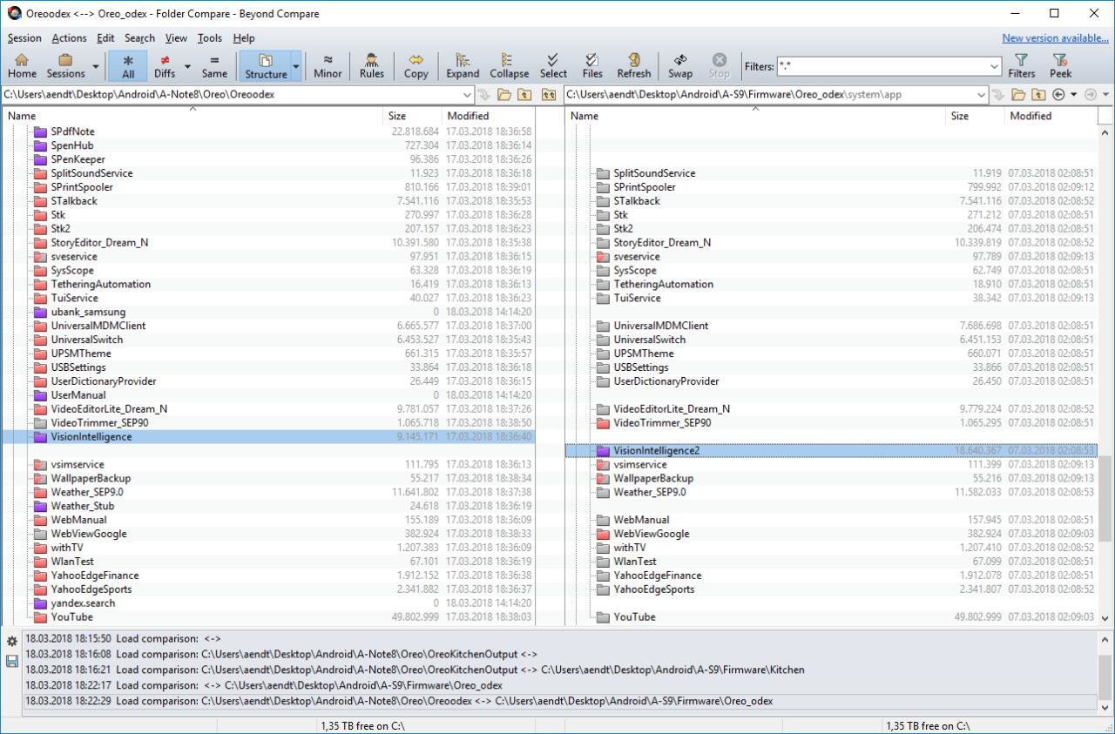Go up one level on left side
1115x734 pixels.
click(524, 94)
